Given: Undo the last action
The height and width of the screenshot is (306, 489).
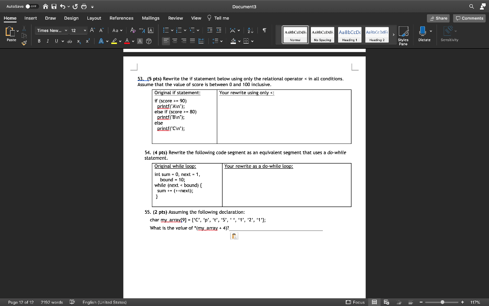Looking at the screenshot, I should [x=63, y=7].
